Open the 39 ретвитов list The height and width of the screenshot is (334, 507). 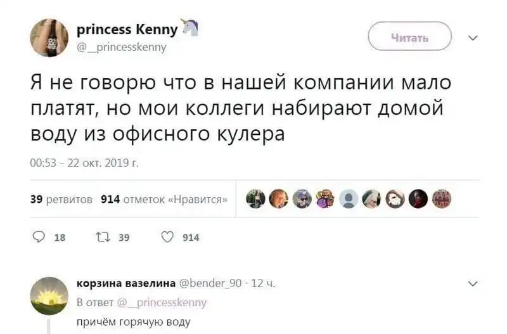(61, 200)
